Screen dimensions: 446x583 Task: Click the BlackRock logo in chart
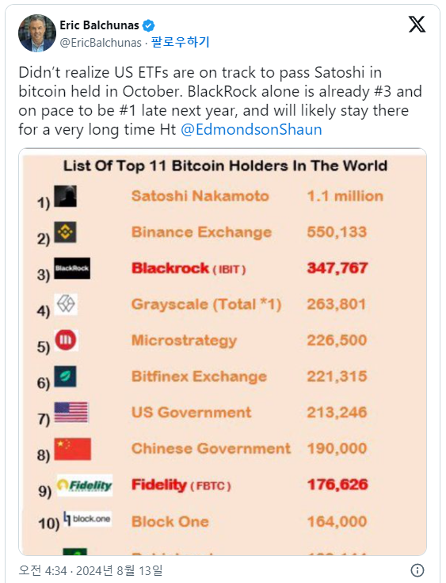coord(72,268)
